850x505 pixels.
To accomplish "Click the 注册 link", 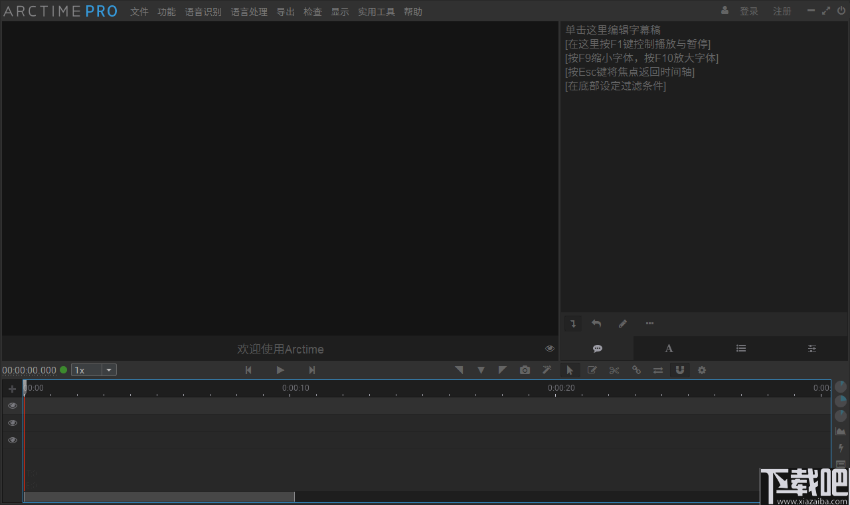I will coord(782,11).
